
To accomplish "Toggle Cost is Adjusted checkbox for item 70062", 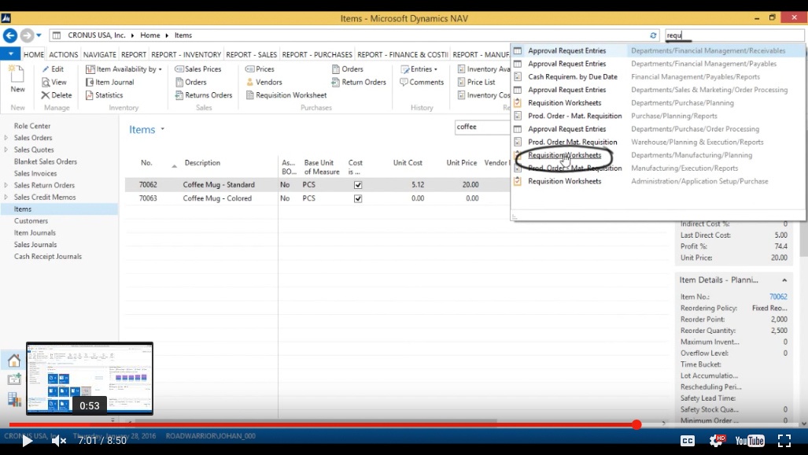I will [x=358, y=185].
